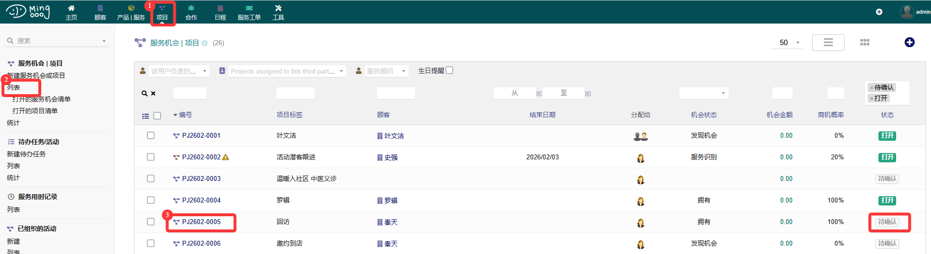Enable the 生日提醒 checkbox
The image size is (931, 254).
(449, 71)
